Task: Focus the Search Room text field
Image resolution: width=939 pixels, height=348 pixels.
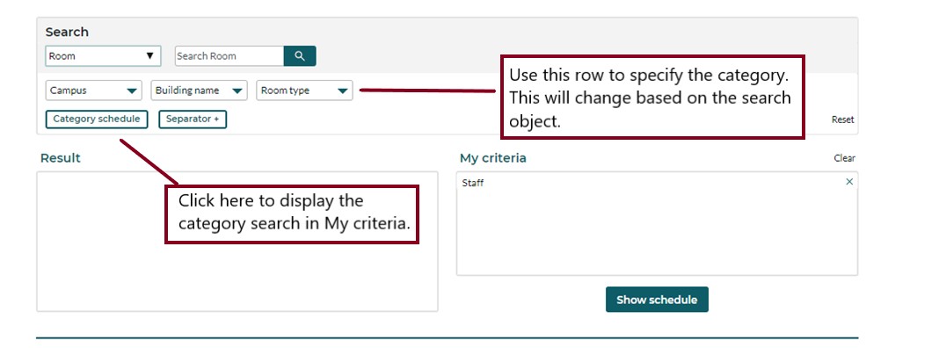Action: [x=229, y=56]
